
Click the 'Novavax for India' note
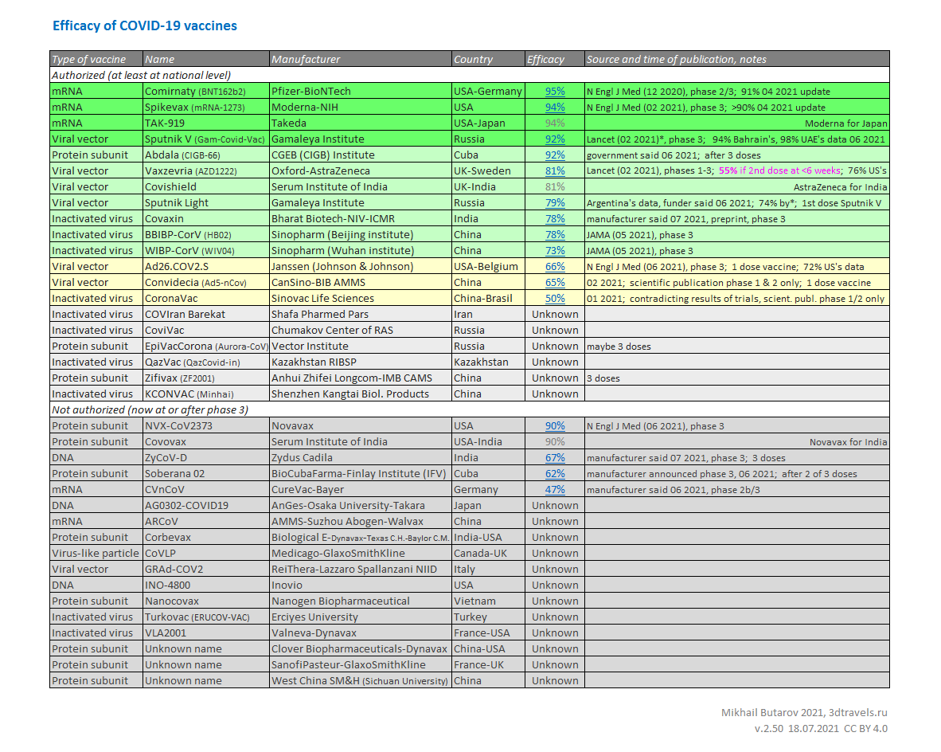tap(848, 442)
